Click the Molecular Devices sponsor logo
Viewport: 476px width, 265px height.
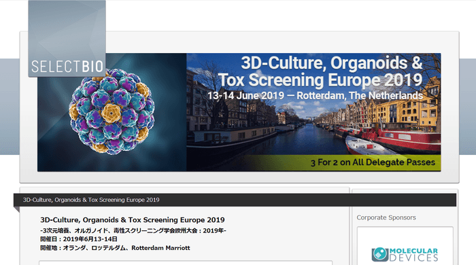[x=405, y=255]
